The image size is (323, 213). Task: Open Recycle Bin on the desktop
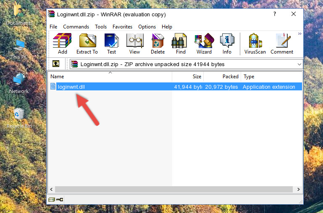click(19, 118)
